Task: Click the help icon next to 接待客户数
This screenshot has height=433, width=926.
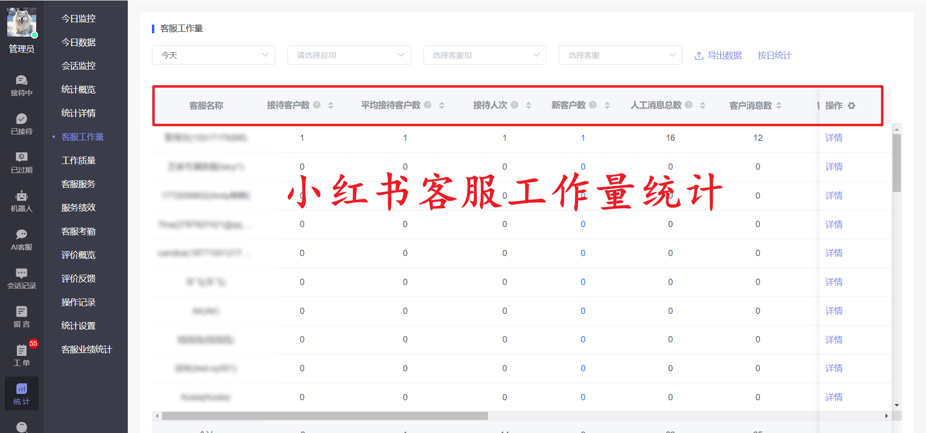Action: click(317, 105)
